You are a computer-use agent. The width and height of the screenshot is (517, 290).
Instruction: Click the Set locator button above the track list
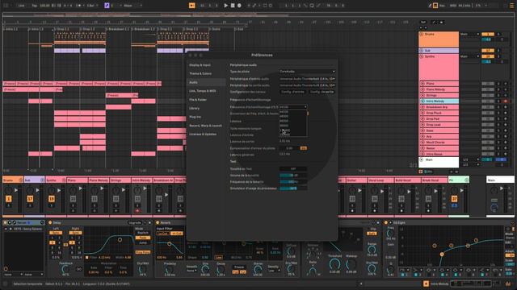pyautogui.click(x=423, y=22)
